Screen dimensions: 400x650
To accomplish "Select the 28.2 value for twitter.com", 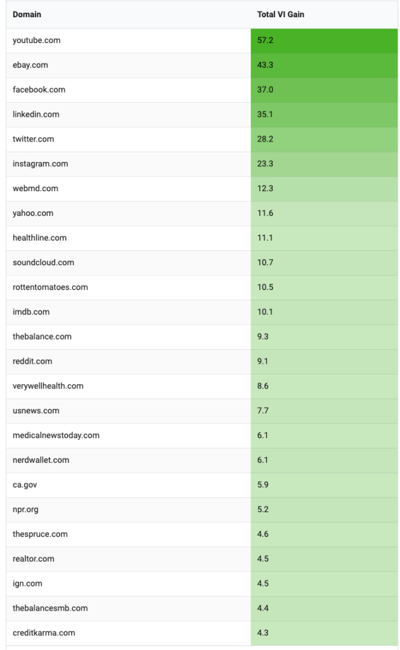I will pos(323,139).
